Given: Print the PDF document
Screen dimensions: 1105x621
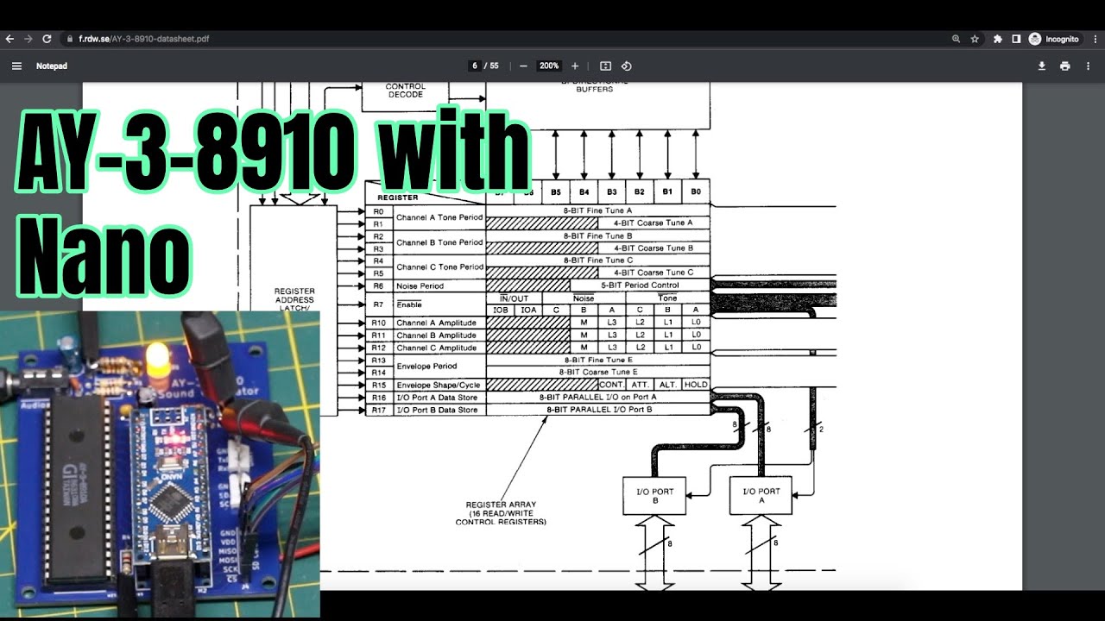Looking at the screenshot, I should (1065, 66).
